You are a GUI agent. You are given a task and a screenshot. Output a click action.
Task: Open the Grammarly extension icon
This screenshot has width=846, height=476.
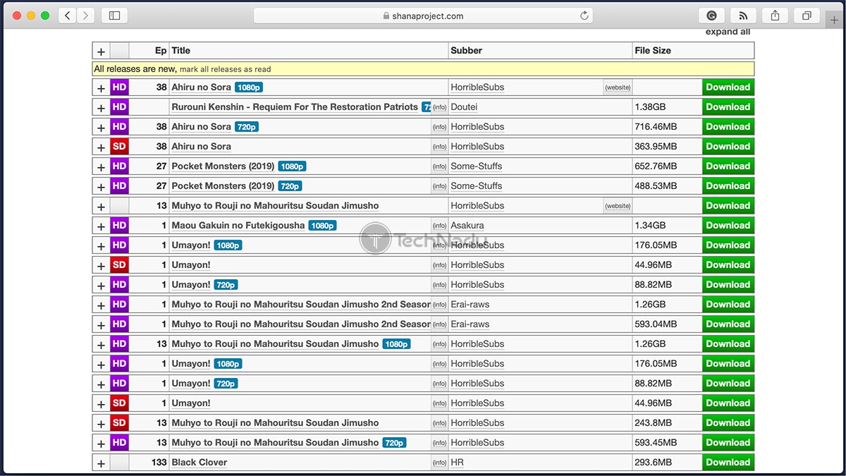pyautogui.click(x=712, y=16)
